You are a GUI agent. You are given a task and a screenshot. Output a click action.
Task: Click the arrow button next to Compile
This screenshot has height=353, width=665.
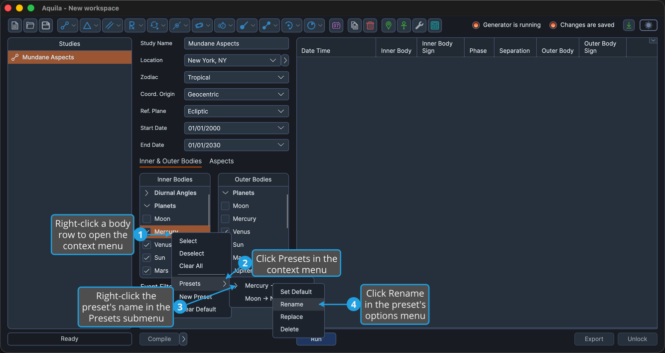coord(183,339)
